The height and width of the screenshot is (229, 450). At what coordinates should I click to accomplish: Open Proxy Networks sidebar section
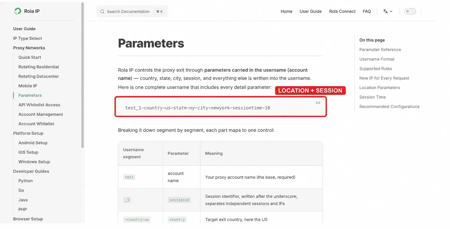click(x=29, y=48)
